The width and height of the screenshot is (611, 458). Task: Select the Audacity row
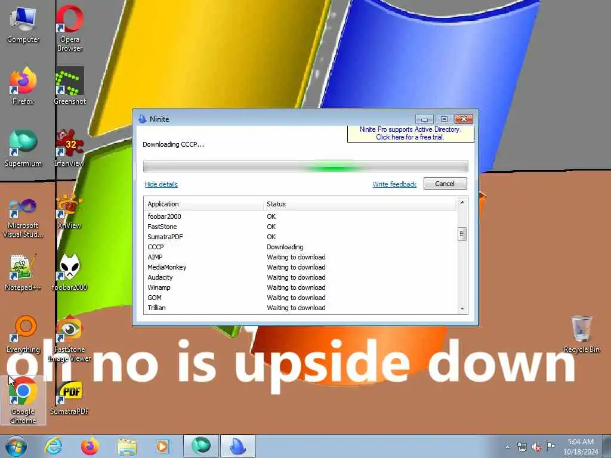point(300,277)
